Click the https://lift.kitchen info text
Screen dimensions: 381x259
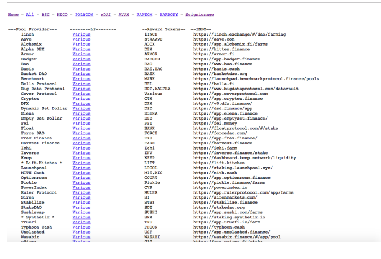[x=219, y=163]
